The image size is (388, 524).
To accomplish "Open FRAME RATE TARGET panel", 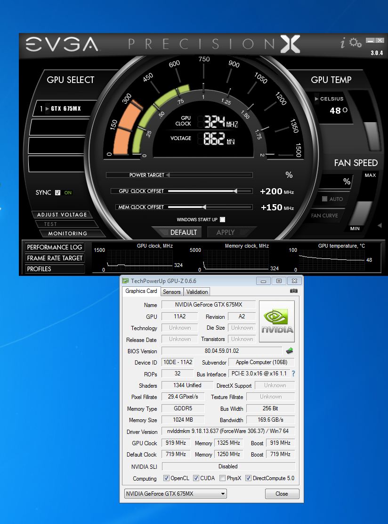I will 54,258.
